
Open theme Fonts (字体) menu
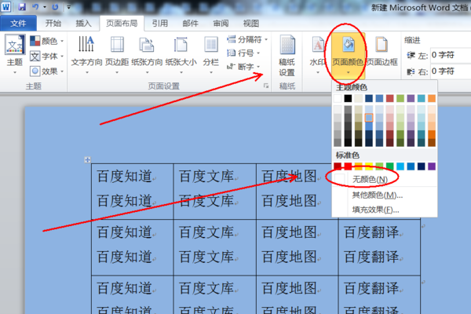click(46, 56)
